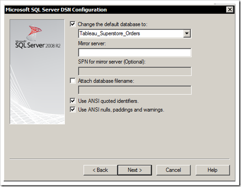Click 'Mirror server:' label text
Screen dimensions: 241x187
pyautogui.click(x=92, y=44)
